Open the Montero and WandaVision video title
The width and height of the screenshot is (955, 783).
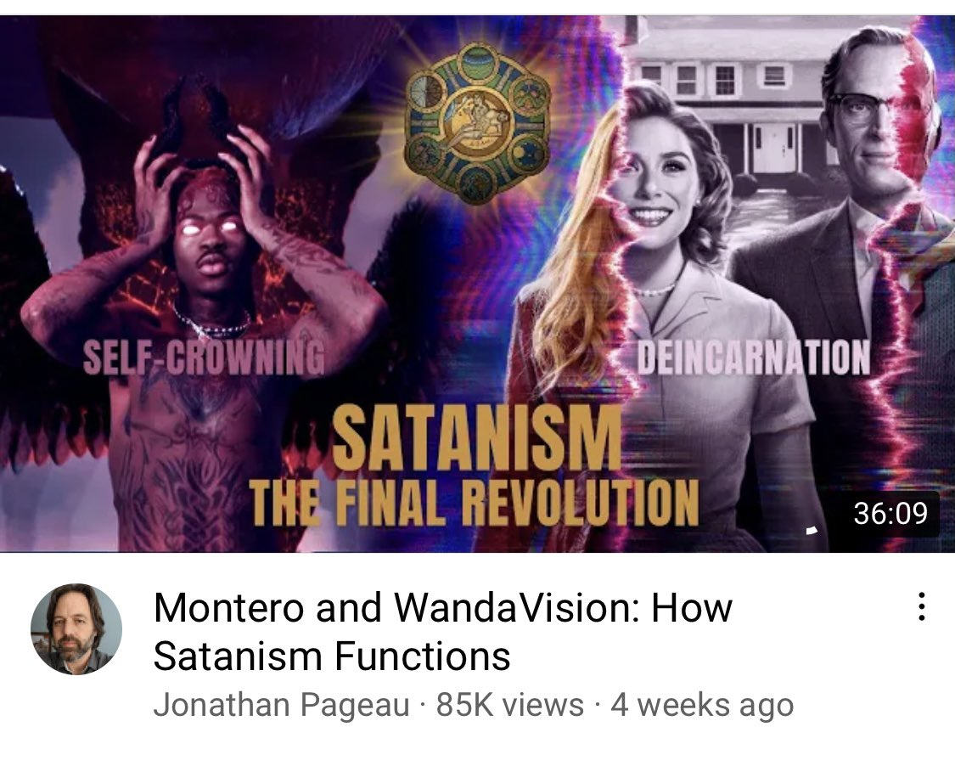pos(443,631)
